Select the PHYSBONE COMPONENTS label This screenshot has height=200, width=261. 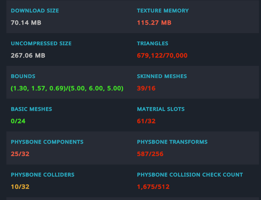coord(47,142)
